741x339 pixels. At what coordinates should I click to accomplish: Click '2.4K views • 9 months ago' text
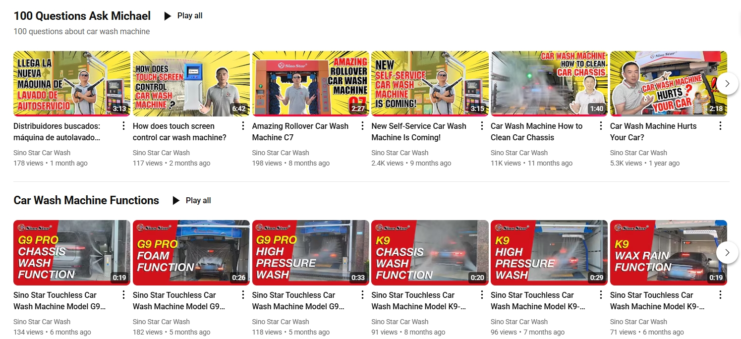click(411, 163)
